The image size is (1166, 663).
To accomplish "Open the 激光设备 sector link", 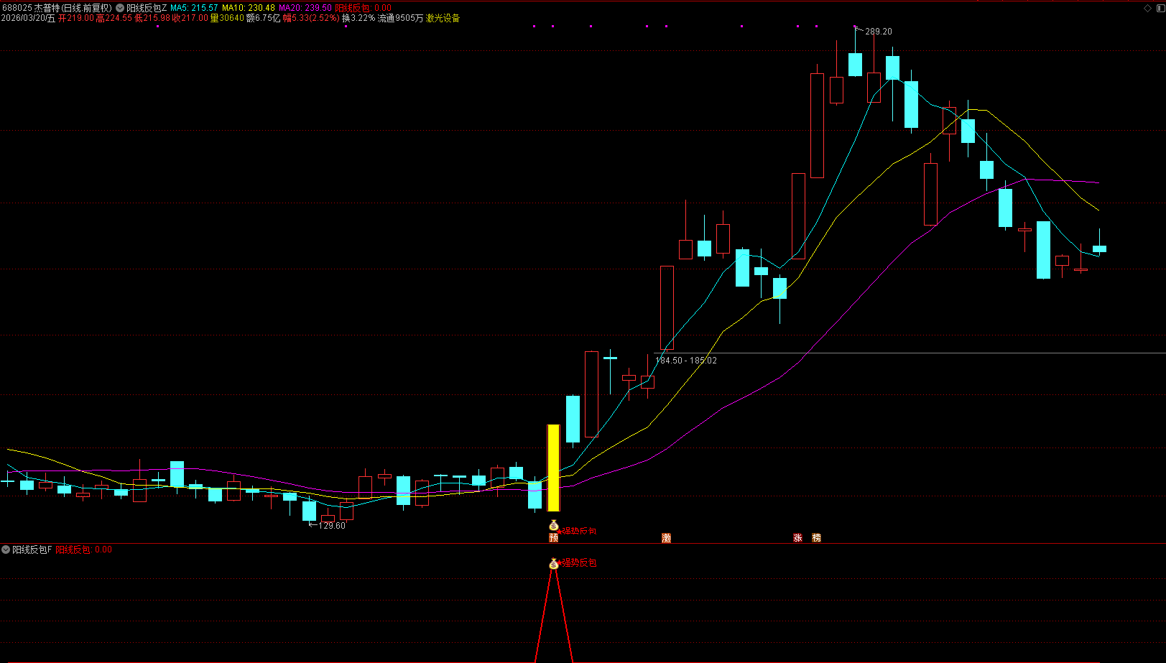I will (x=443, y=18).
